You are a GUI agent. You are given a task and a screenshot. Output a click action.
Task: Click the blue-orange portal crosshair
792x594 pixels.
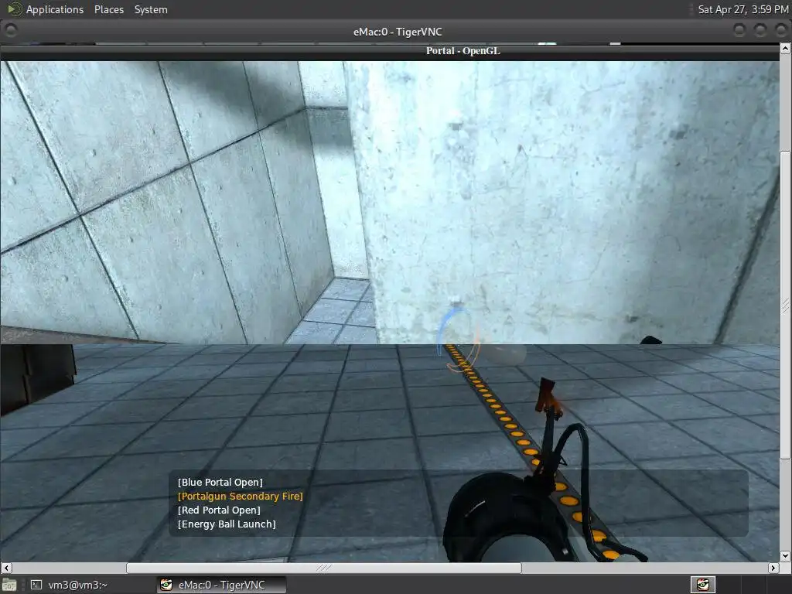coord(459,341)
